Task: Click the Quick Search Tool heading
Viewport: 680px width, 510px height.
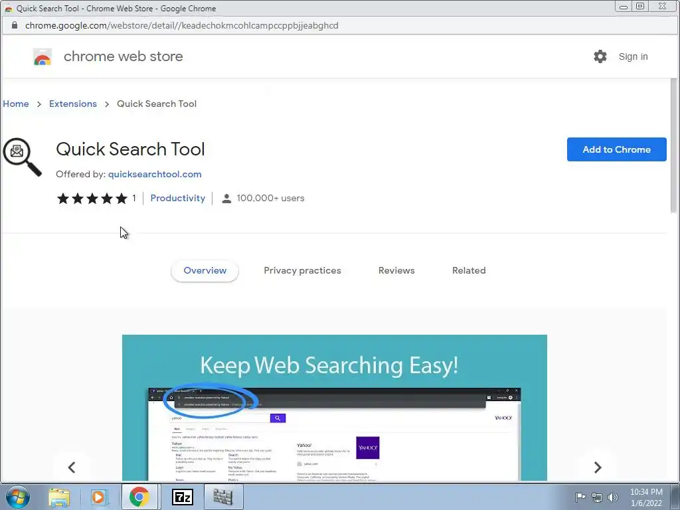Action: click(x=130, y=149)
